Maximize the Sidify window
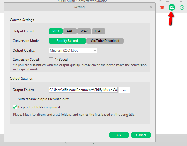 [181, 1]
